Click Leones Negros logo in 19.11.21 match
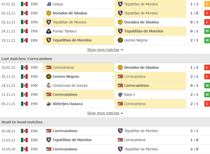Viewport: 210px width, 154px height. point(120,40)
